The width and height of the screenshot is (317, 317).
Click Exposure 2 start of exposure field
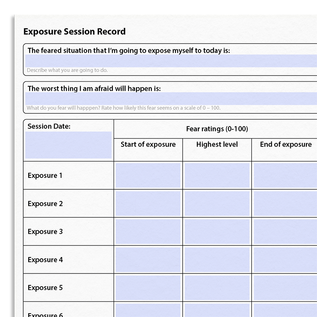pos(148,203)
